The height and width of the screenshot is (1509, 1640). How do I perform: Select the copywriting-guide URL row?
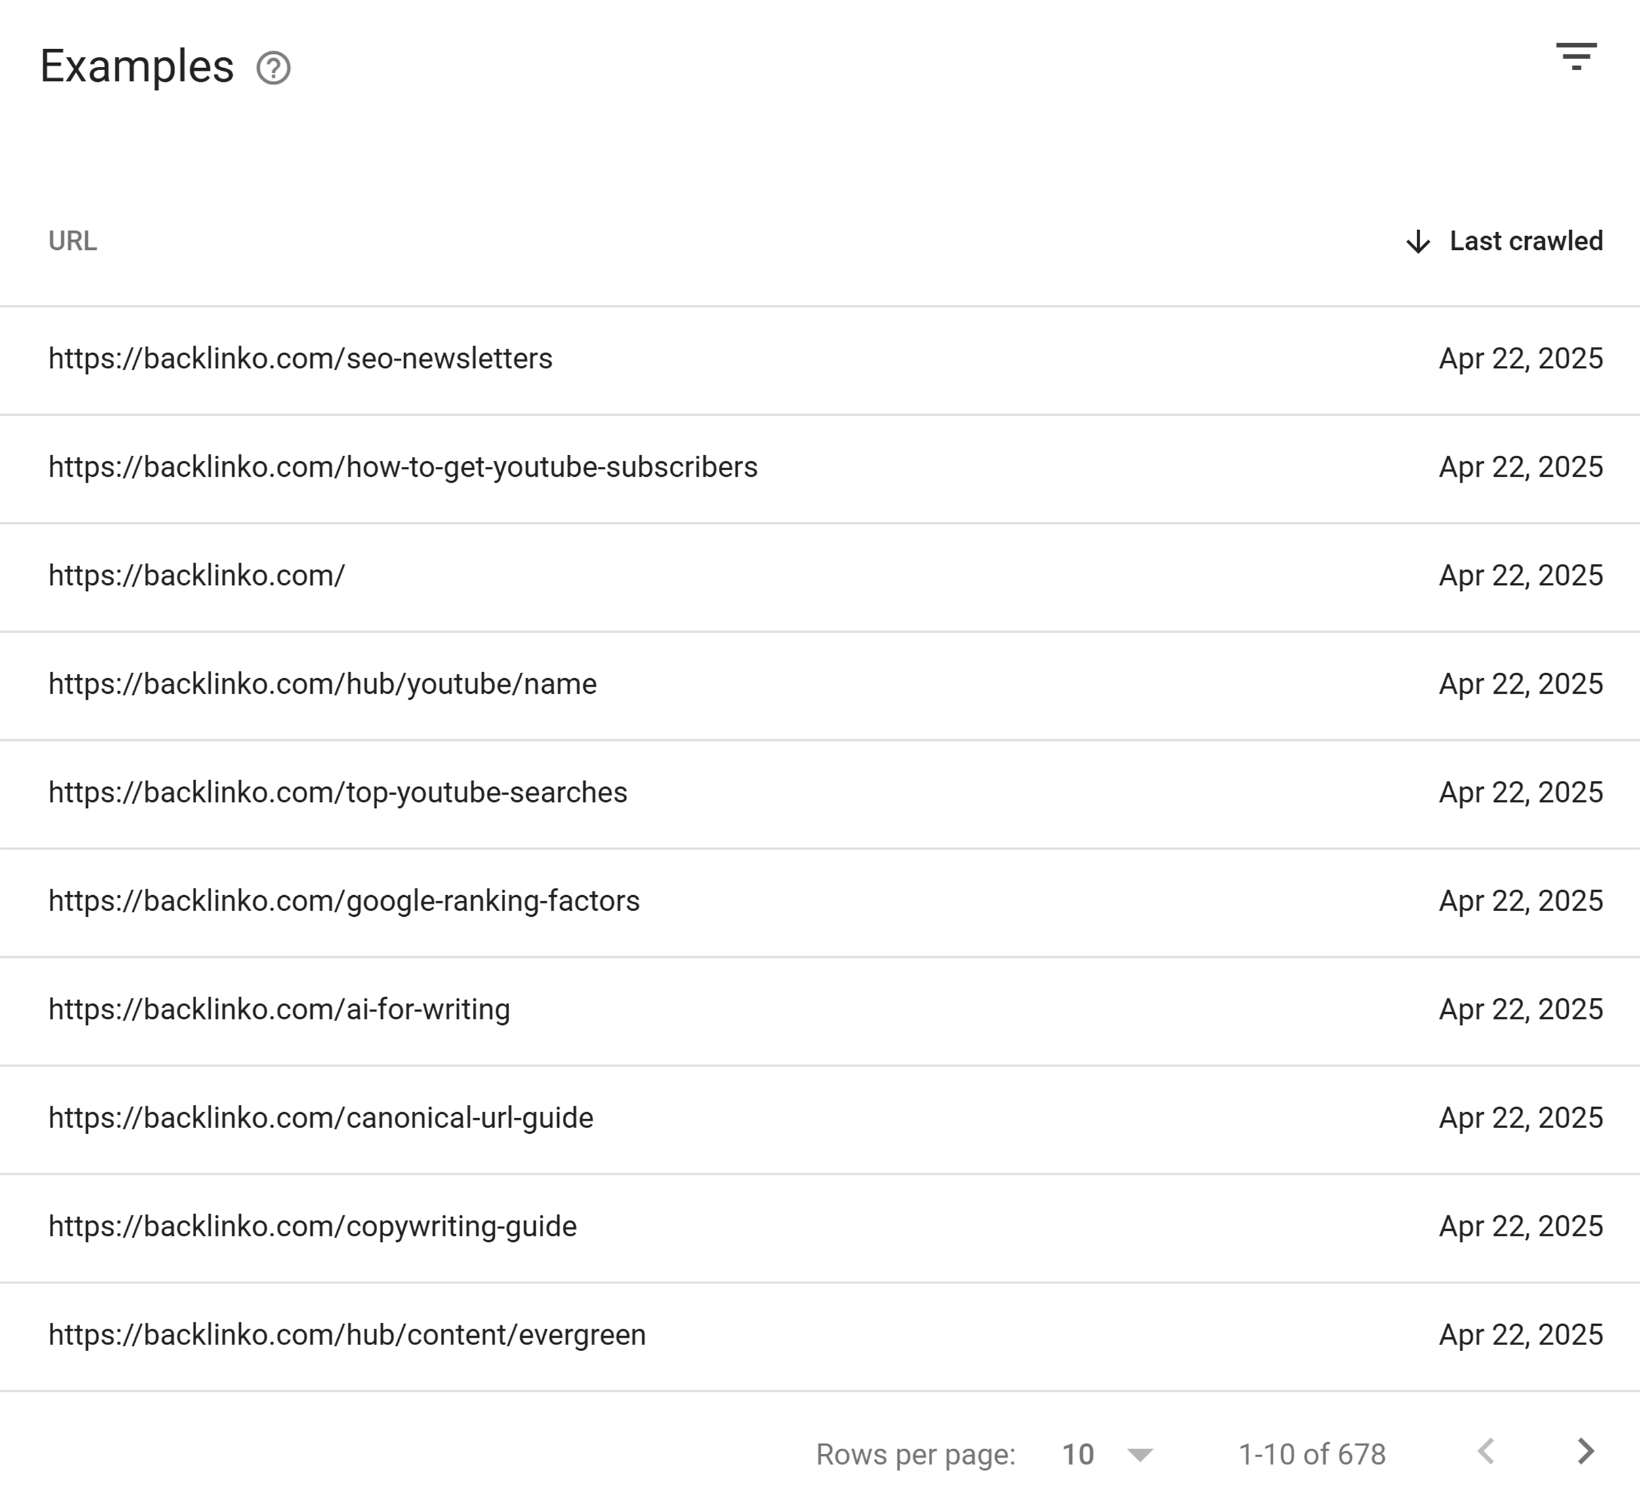point(820,1228)
